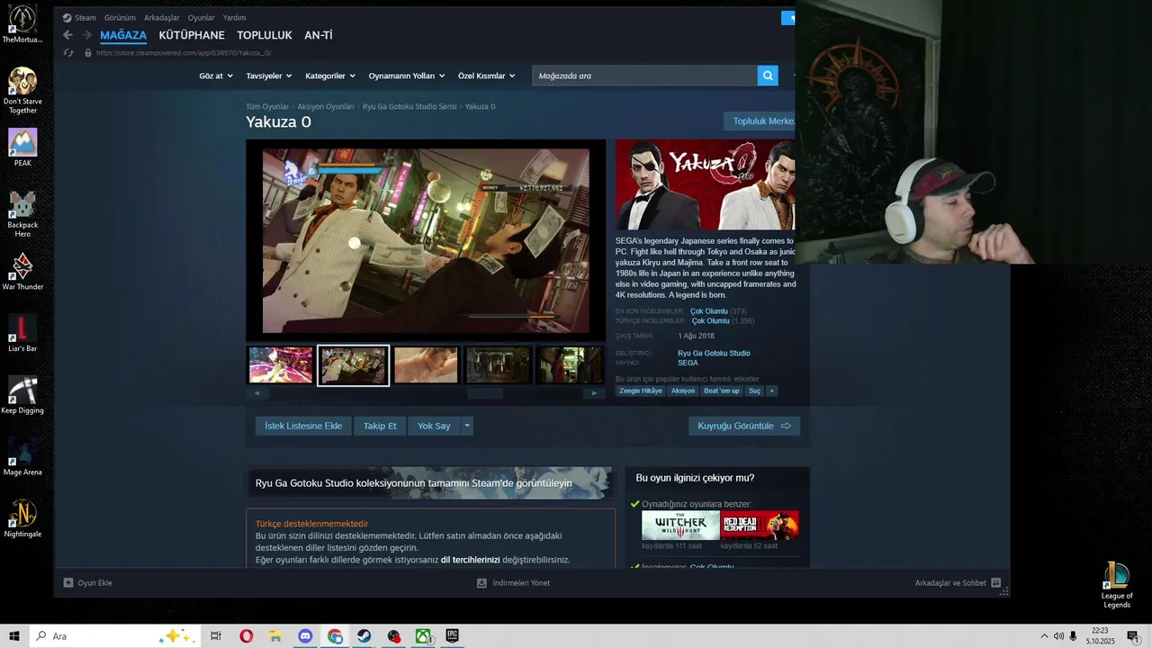Focus the Mağazada ara search field
Image resolution: width=1152 pixels, height=648 pixels.
644,76
